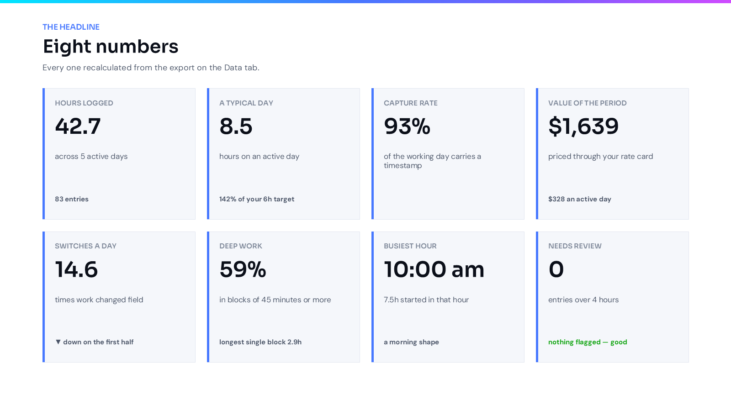Viewport: 731px width, 411px height.
Task: Click the NEEDS REVIEW label
Action: (575, 246)
